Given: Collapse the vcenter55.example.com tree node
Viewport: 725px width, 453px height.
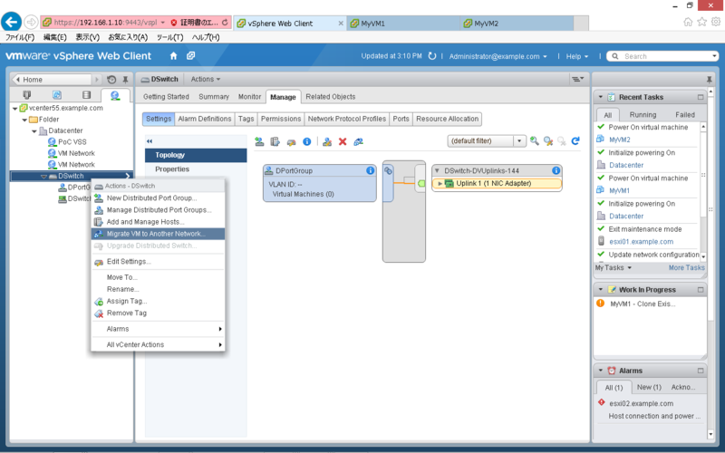Looking at the screenshot, I should [14, 108].
